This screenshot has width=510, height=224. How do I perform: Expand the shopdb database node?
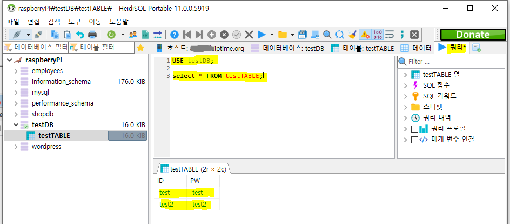click(16, 114)
